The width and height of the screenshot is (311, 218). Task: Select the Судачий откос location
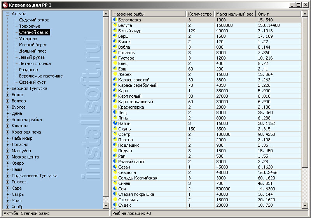click(x=34, y=20)
